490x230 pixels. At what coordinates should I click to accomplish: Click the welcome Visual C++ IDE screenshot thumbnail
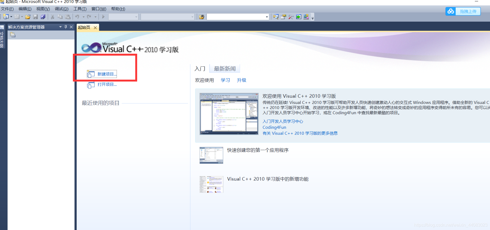pyautogui.click(x=229, y=114)
